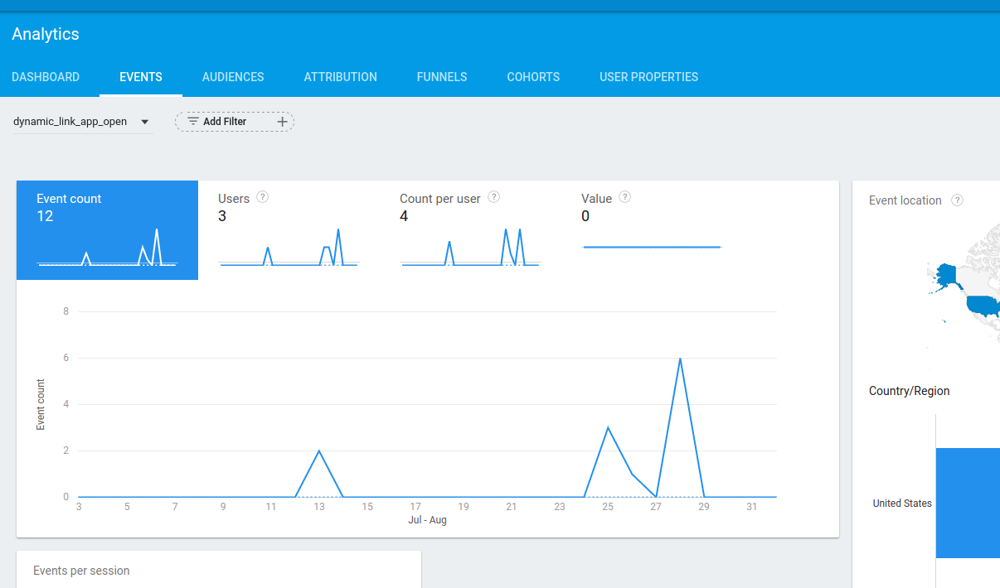This screenshot has width=1000, height=588.
Task: Open the FUNNELS tab
Action: [x=442, y=76]
